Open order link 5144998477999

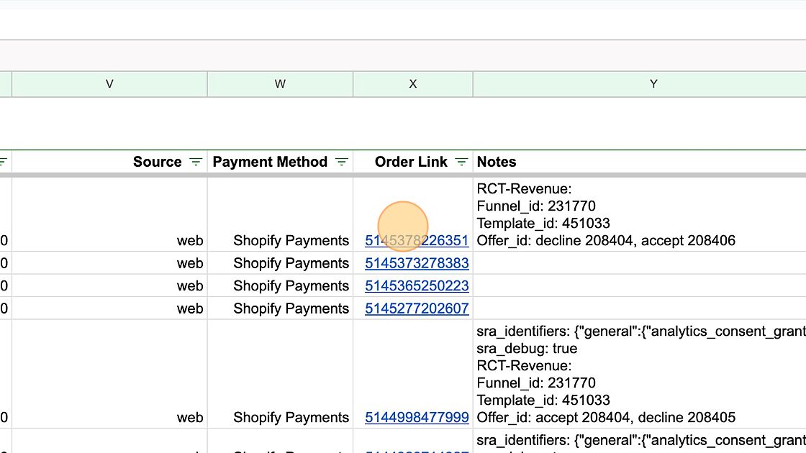tap(417, 418)
